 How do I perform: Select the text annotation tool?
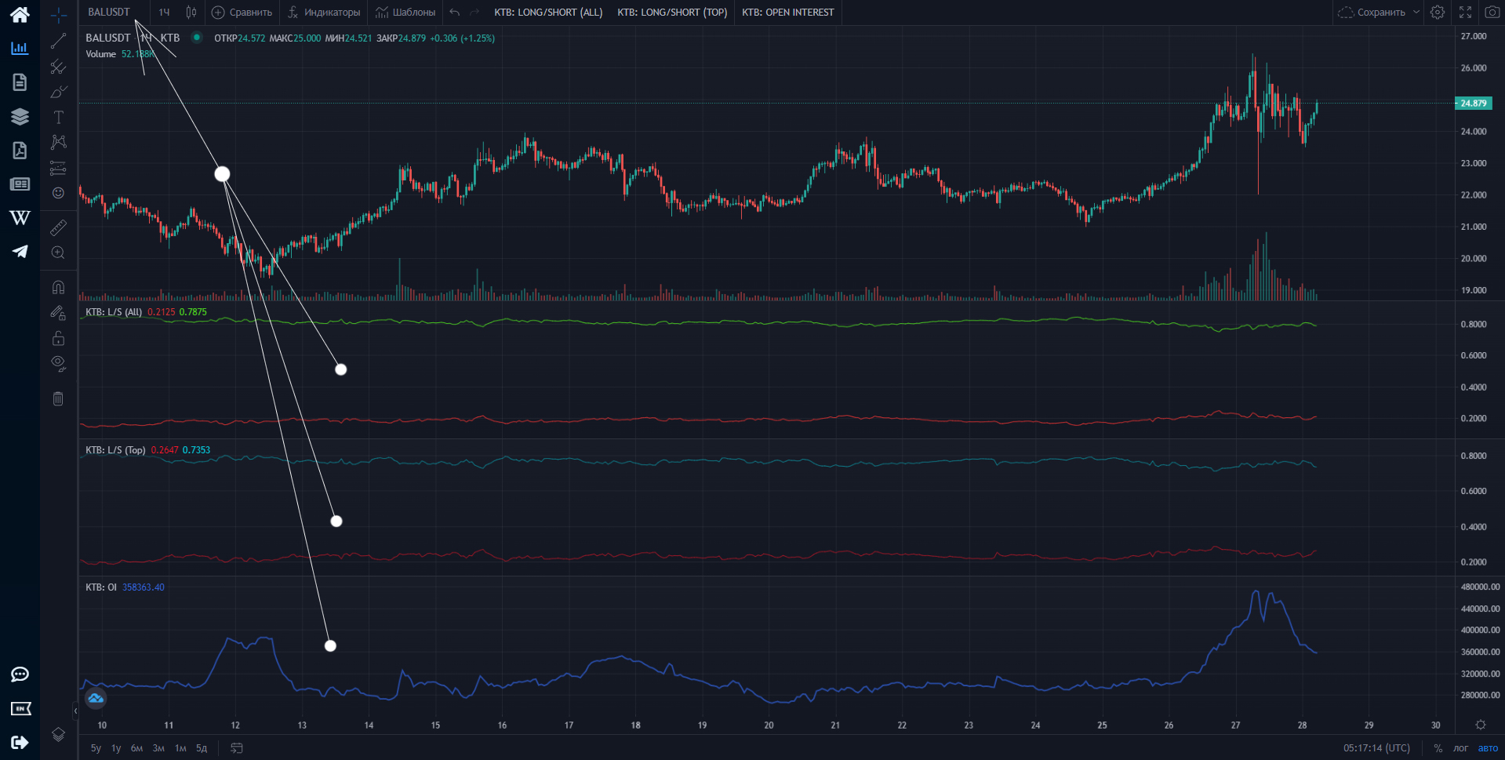(59, 117)
